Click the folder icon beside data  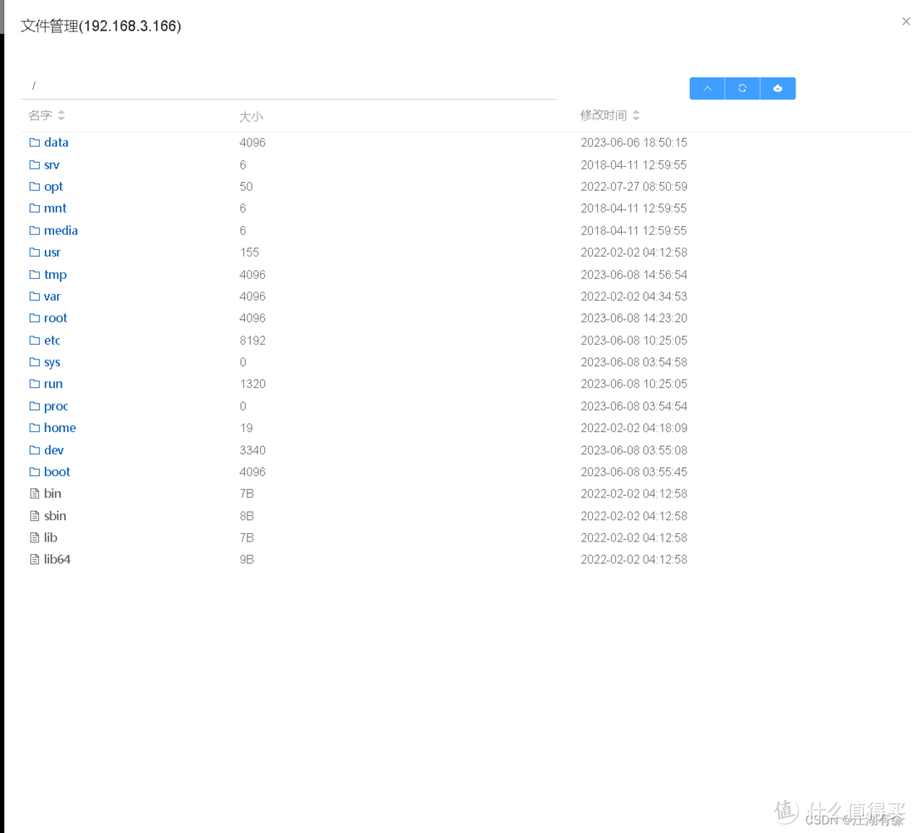tap(34, 142)
